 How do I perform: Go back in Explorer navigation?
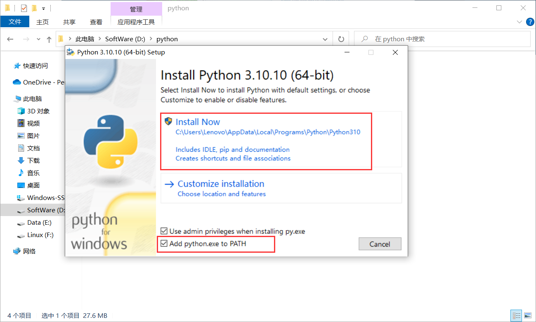pyautogui.click(x=10, y=39)
